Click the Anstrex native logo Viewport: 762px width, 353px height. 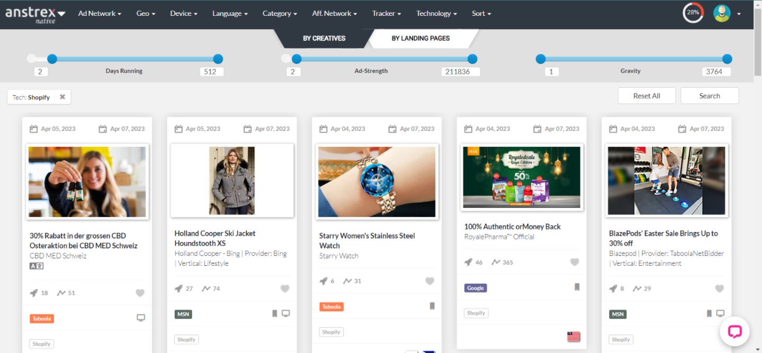pos(35,14)
